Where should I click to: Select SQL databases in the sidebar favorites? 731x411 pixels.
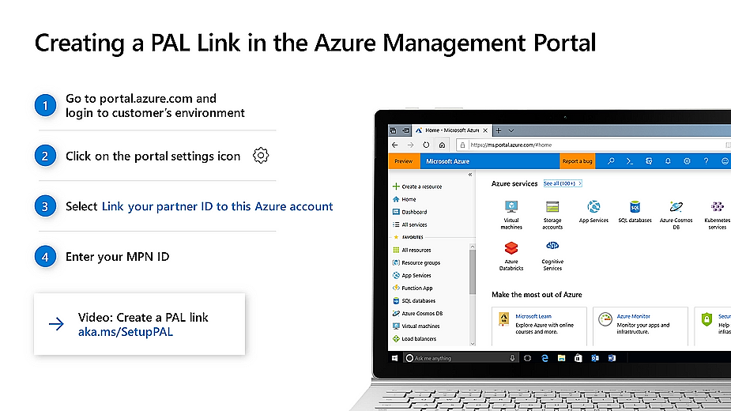(414, 301)
